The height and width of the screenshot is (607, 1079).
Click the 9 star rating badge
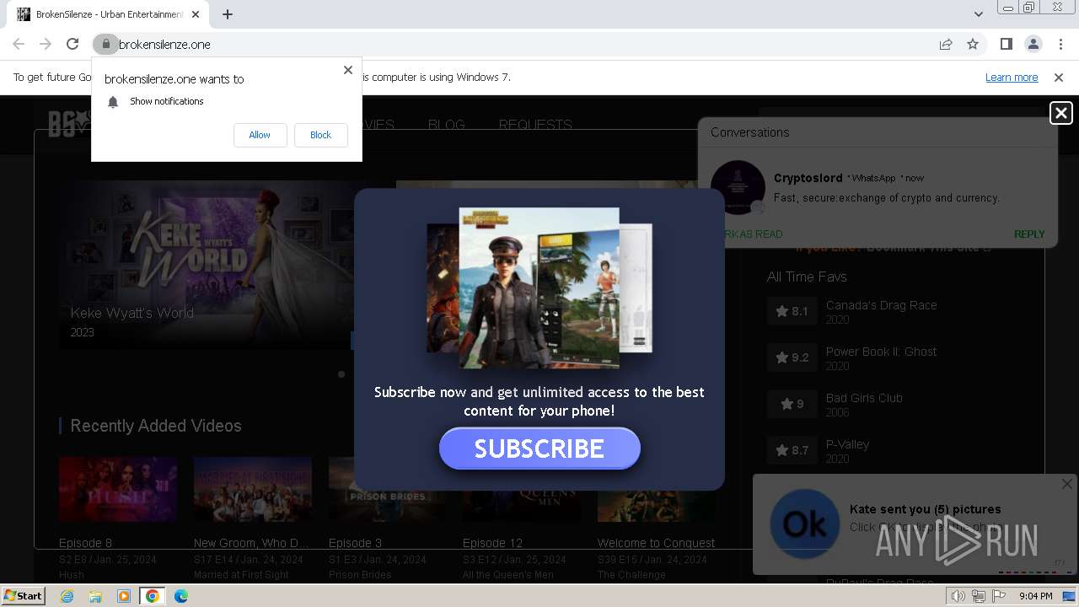coord(792,404)
